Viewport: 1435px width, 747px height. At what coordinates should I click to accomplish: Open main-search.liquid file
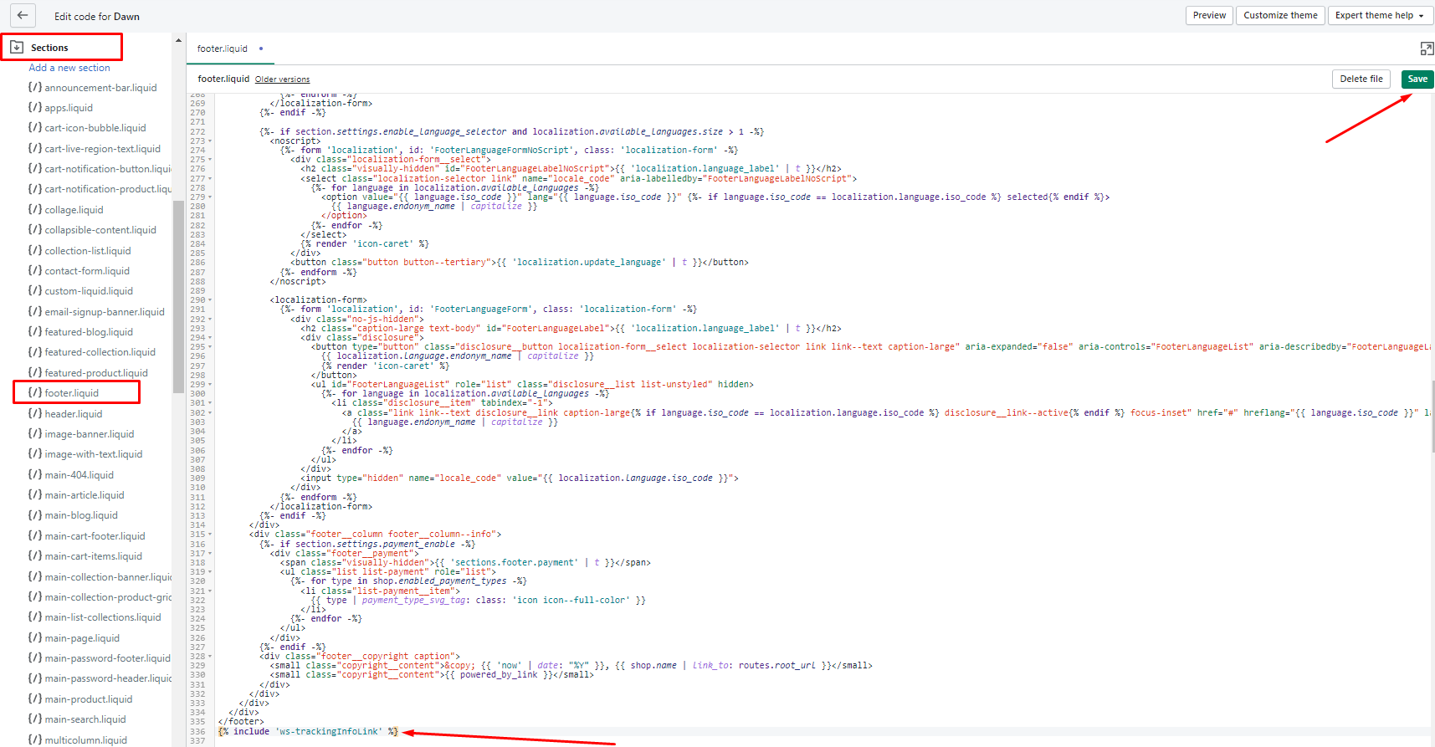point(85,719)
